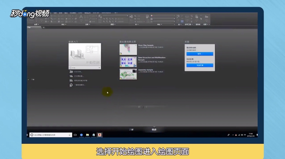Click the plus new tab button

point(44,27)
